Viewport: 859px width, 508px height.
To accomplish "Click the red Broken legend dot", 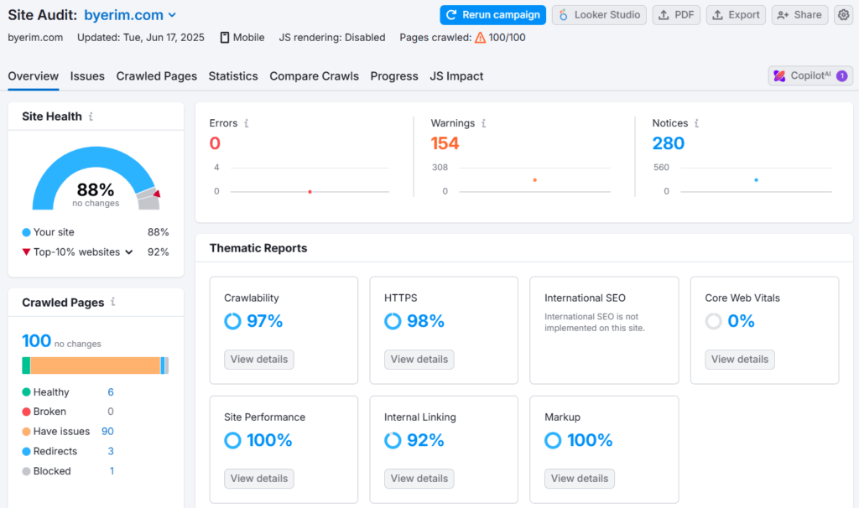I will [26, 412].
